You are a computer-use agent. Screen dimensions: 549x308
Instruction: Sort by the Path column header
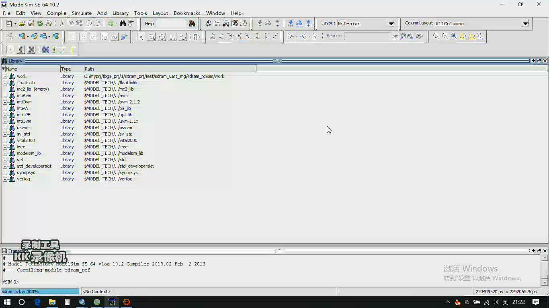coord(170,69)
